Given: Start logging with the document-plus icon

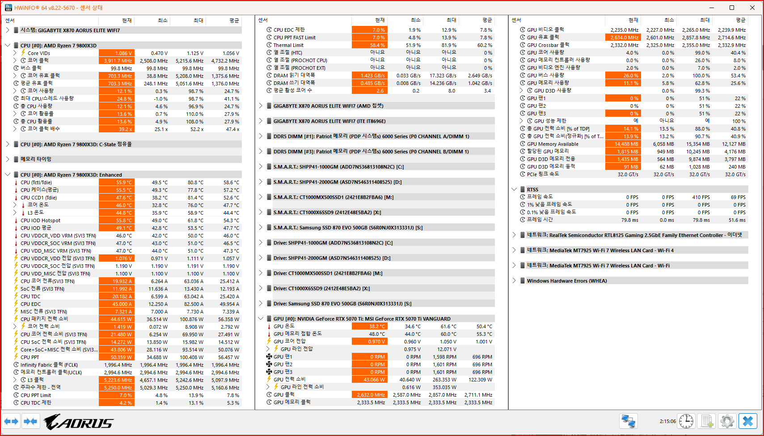Looking at the screenshot, I should point(707,421).
